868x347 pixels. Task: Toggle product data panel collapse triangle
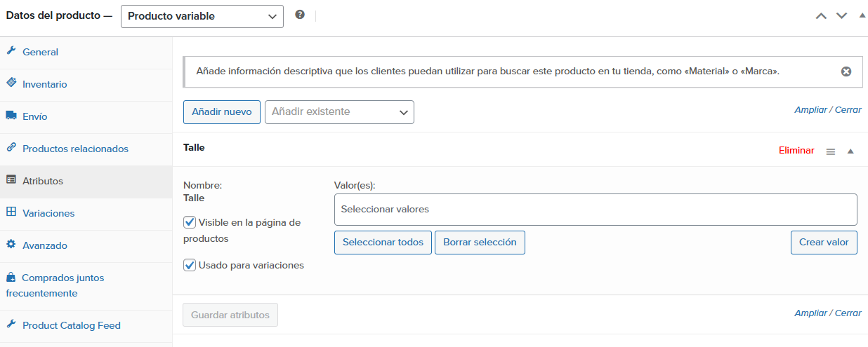coord(862,15)
